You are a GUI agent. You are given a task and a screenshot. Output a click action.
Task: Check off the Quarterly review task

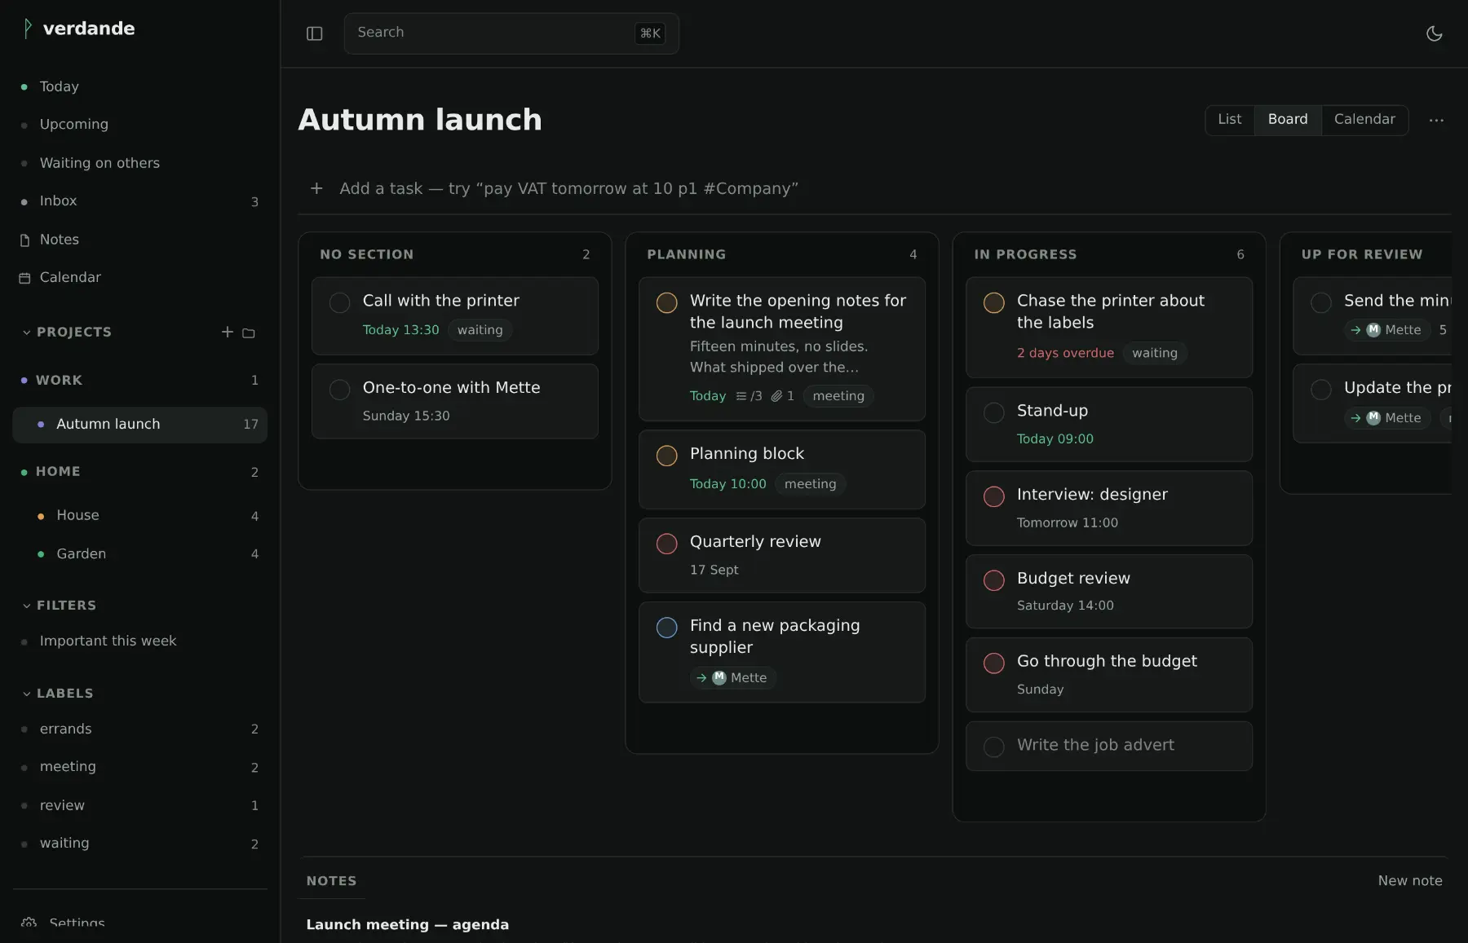click(666, 544)
